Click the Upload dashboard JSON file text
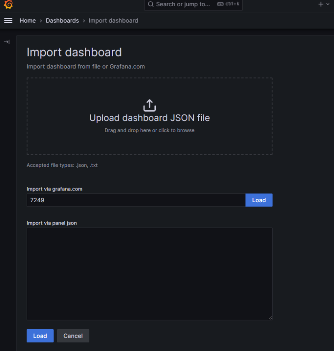The height and width of the screenshot is (351, 334). click(x=149, y=118)
